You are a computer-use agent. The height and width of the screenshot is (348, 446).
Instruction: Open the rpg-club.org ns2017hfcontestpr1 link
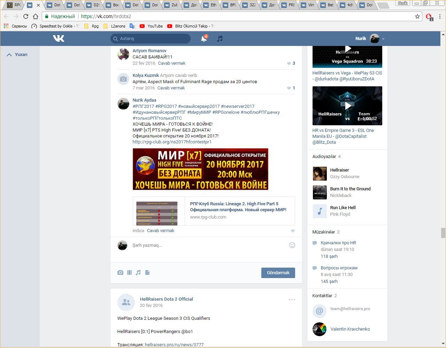[x=172, y=142]
